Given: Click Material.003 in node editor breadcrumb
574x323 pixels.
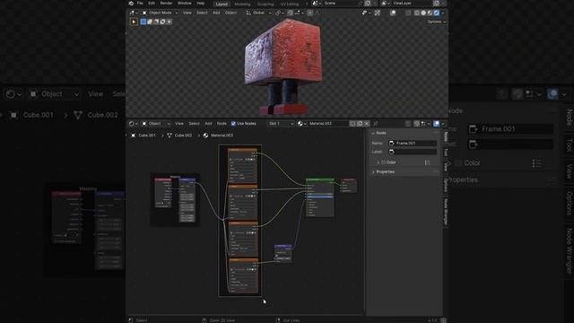Looking at the screenshot, I should (x=222, y=135).
